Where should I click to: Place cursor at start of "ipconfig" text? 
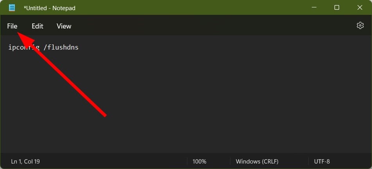click(x=9, y=47)
